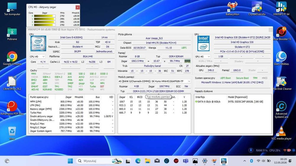Click the INTEL SSDSC2KF180G8L drive entry
Image resolution: width=296 pixels, height=166 pixels.
245,102
